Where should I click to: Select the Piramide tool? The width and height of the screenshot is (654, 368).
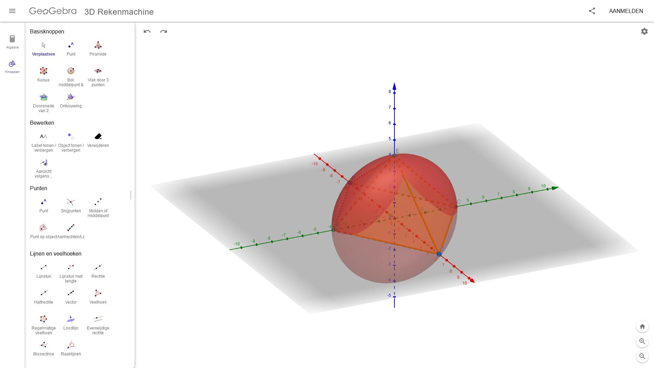click(98, 49)
